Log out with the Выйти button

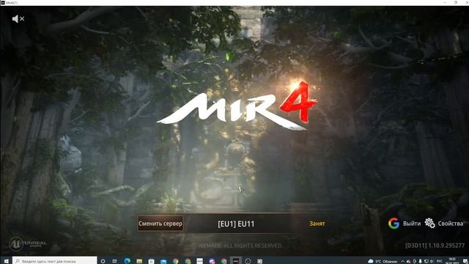pos(412,224)
